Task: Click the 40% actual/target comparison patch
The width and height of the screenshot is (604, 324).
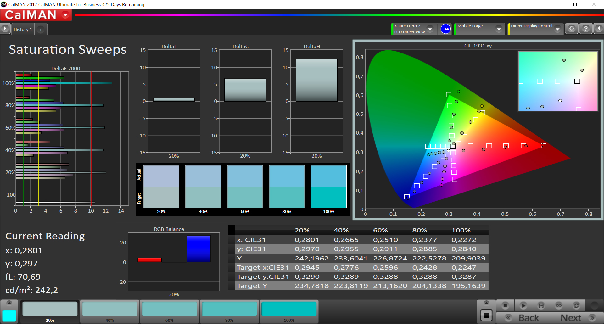Action: point(203,187)
